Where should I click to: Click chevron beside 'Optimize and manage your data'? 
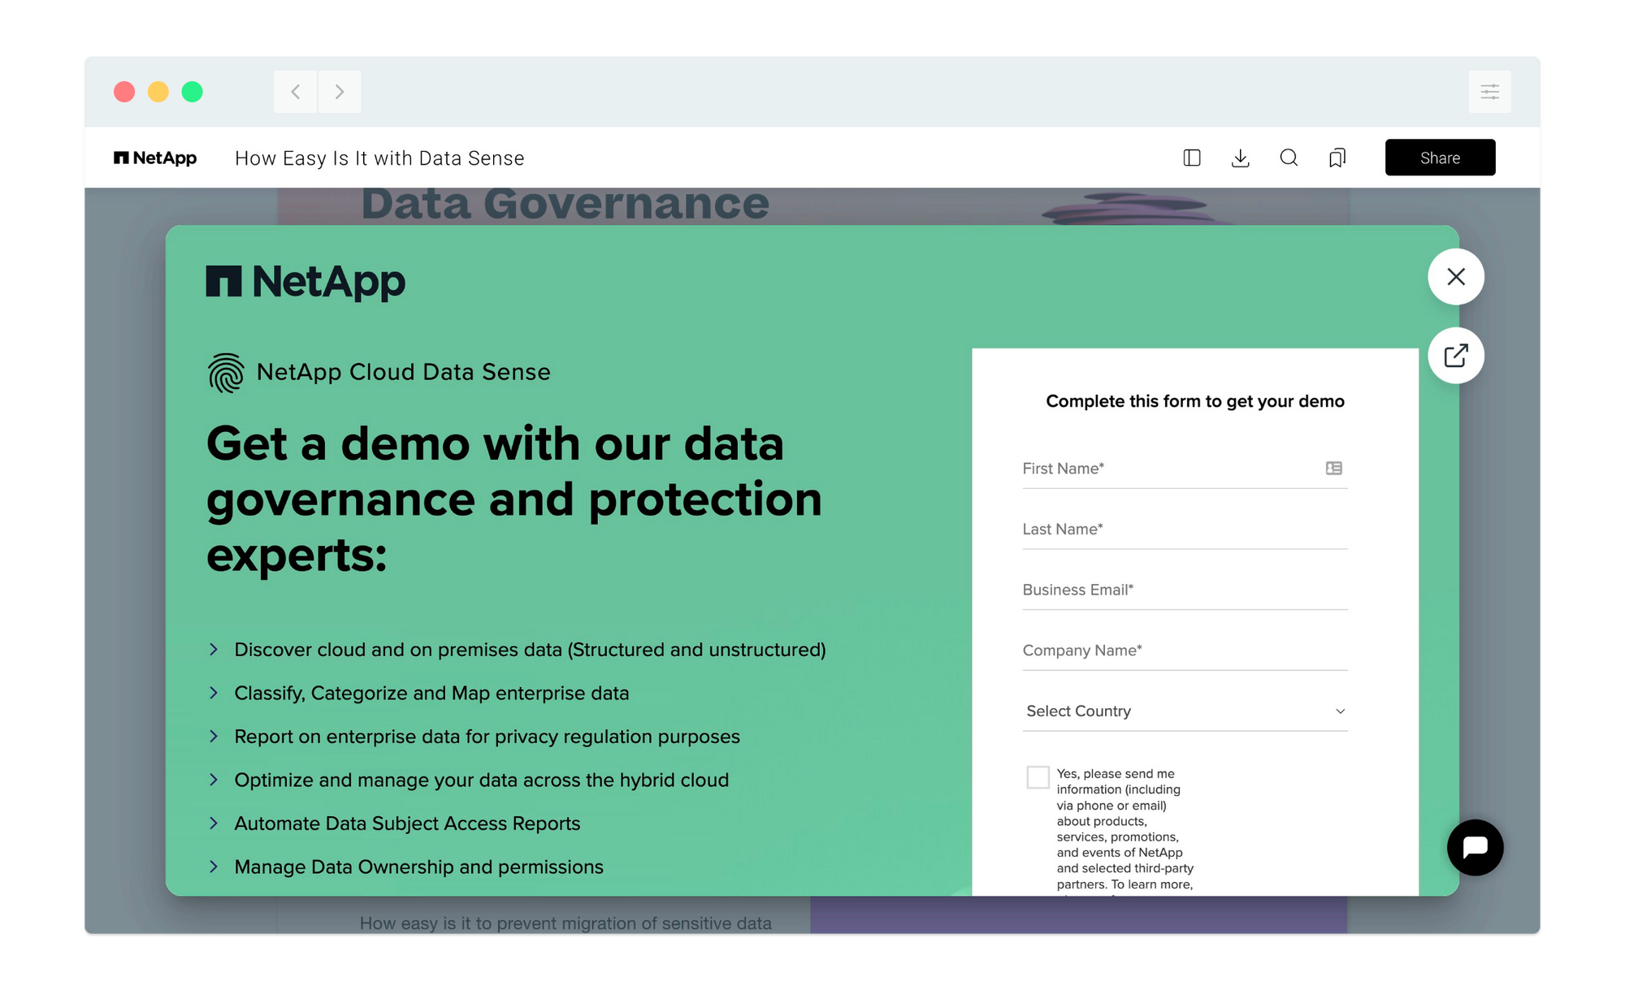[x=214, y=780]
